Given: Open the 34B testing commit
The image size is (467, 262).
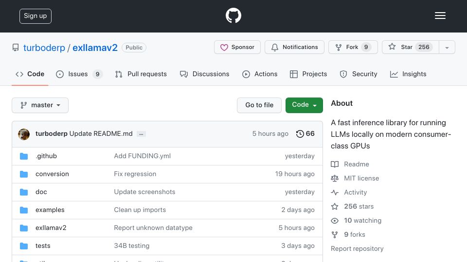Looking at the screenshot, I should click(132, 246).
